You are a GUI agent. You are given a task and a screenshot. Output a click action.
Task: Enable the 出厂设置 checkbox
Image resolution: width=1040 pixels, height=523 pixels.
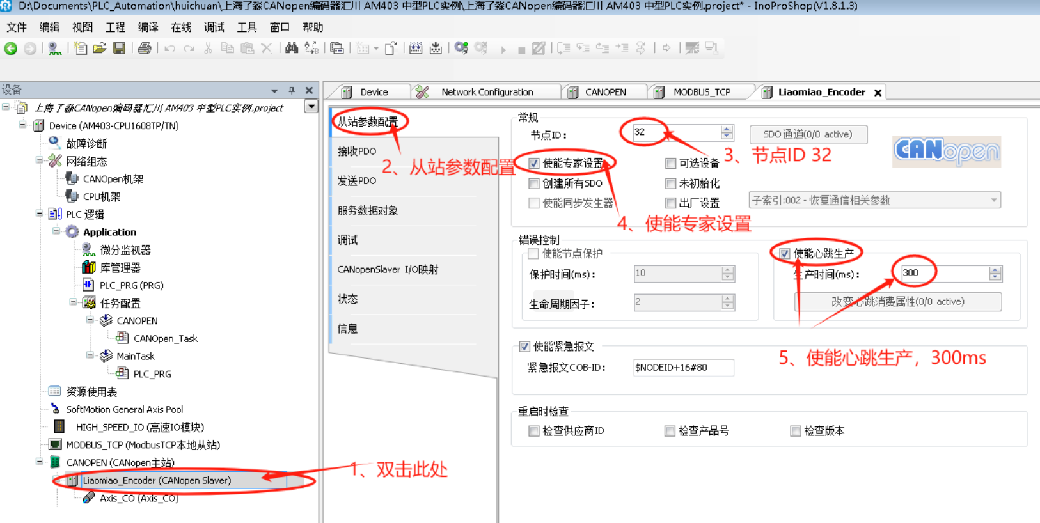pyautogui.click(x=670, y=203)
